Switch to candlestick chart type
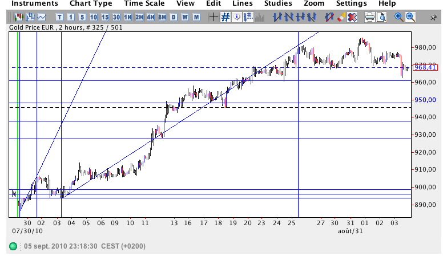The height and width of the screenshot is (256, 443). [x=18, y=17]
